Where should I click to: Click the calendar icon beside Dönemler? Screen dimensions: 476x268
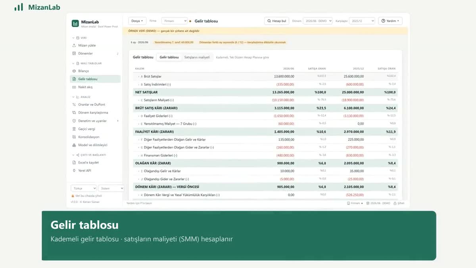pos(74,54)
